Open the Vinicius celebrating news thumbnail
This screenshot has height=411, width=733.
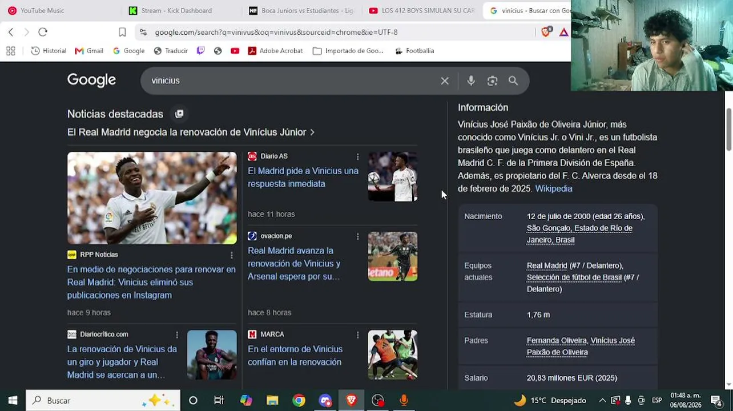pos(152,198)
